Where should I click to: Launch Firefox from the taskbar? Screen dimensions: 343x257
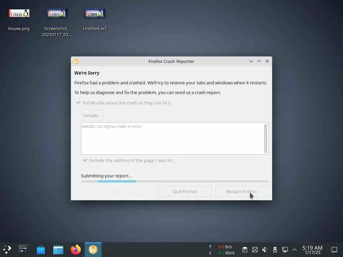[x=76, y=250]
